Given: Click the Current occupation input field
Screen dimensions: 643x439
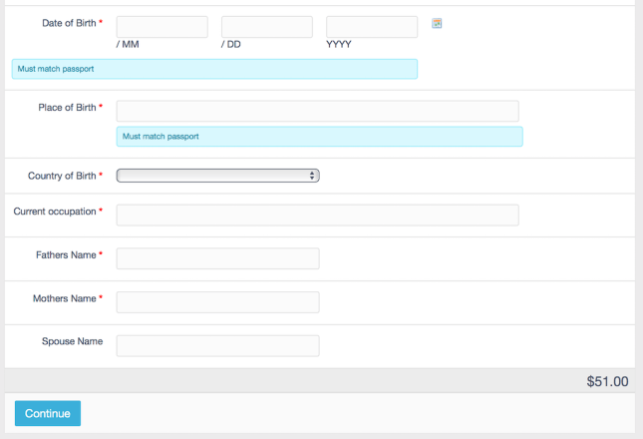Looking at the screenshot, I should [317, 215].
